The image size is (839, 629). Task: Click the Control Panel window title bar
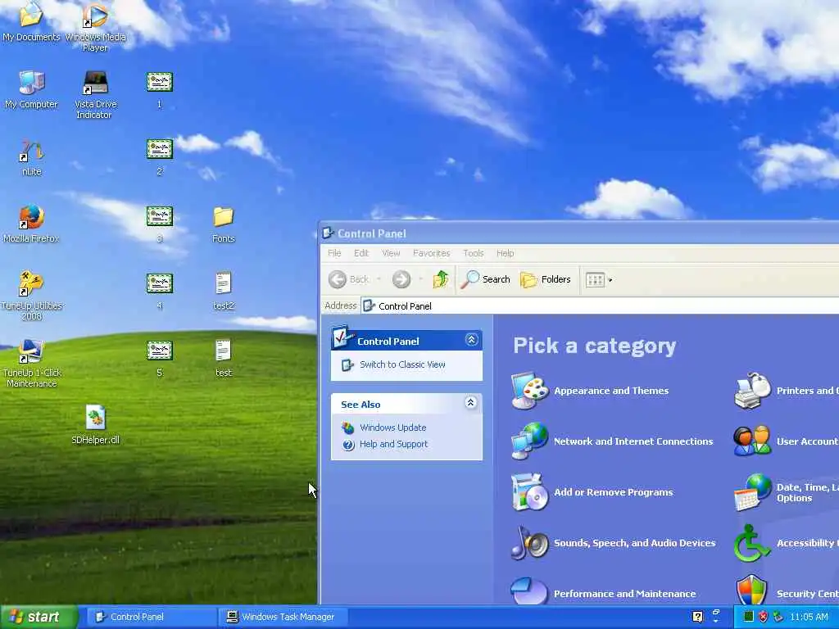click(579, 233)
